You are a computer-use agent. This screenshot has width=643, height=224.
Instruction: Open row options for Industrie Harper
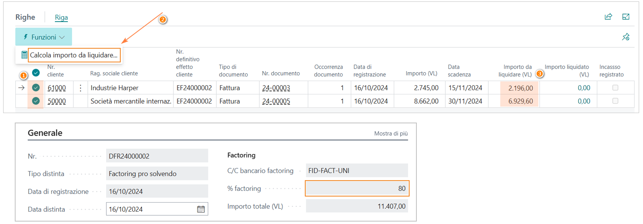[x=80, y=88]
